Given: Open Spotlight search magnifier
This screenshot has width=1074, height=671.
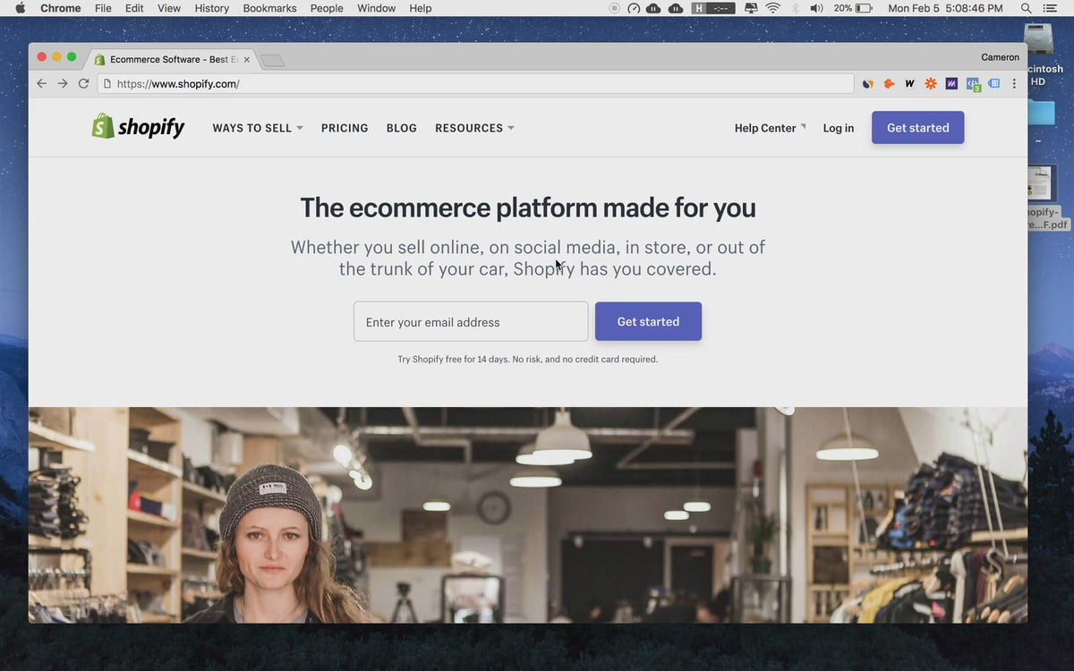Looking at the screenshot, I should pos(1026,8).
